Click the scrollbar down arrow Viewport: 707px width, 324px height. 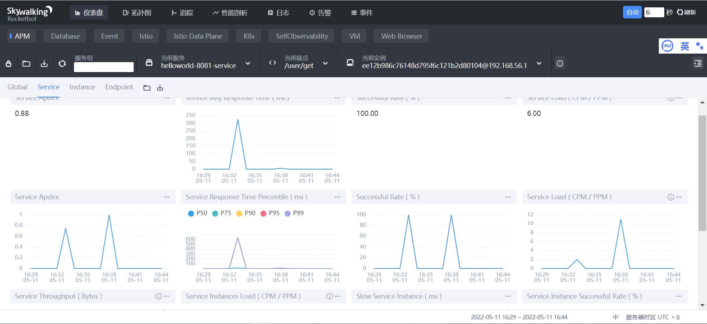click(702, 305)
